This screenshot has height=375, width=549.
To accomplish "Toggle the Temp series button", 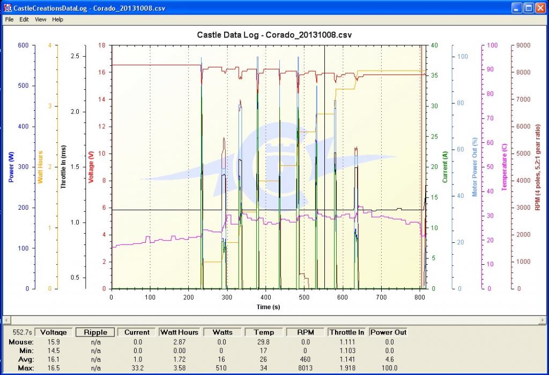I will [x=264, y=332].
